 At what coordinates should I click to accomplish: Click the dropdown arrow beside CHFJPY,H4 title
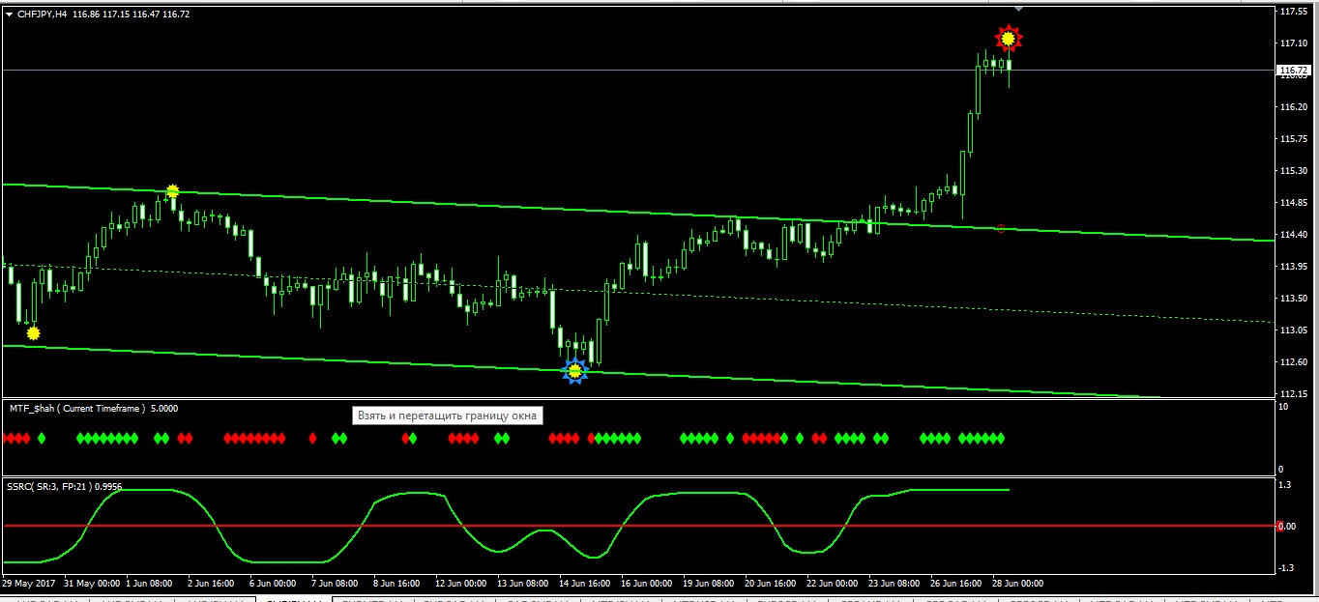pyautogui.click(x=9, y=14)
